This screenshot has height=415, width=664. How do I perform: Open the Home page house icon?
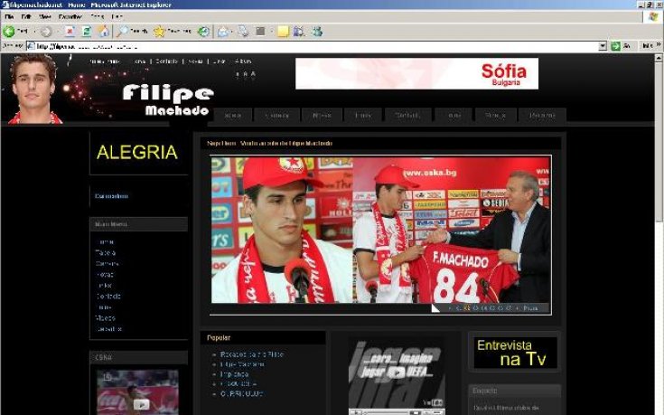[103, 31]
